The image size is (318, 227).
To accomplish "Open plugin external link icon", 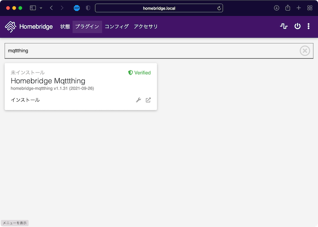I will (148, 100).
